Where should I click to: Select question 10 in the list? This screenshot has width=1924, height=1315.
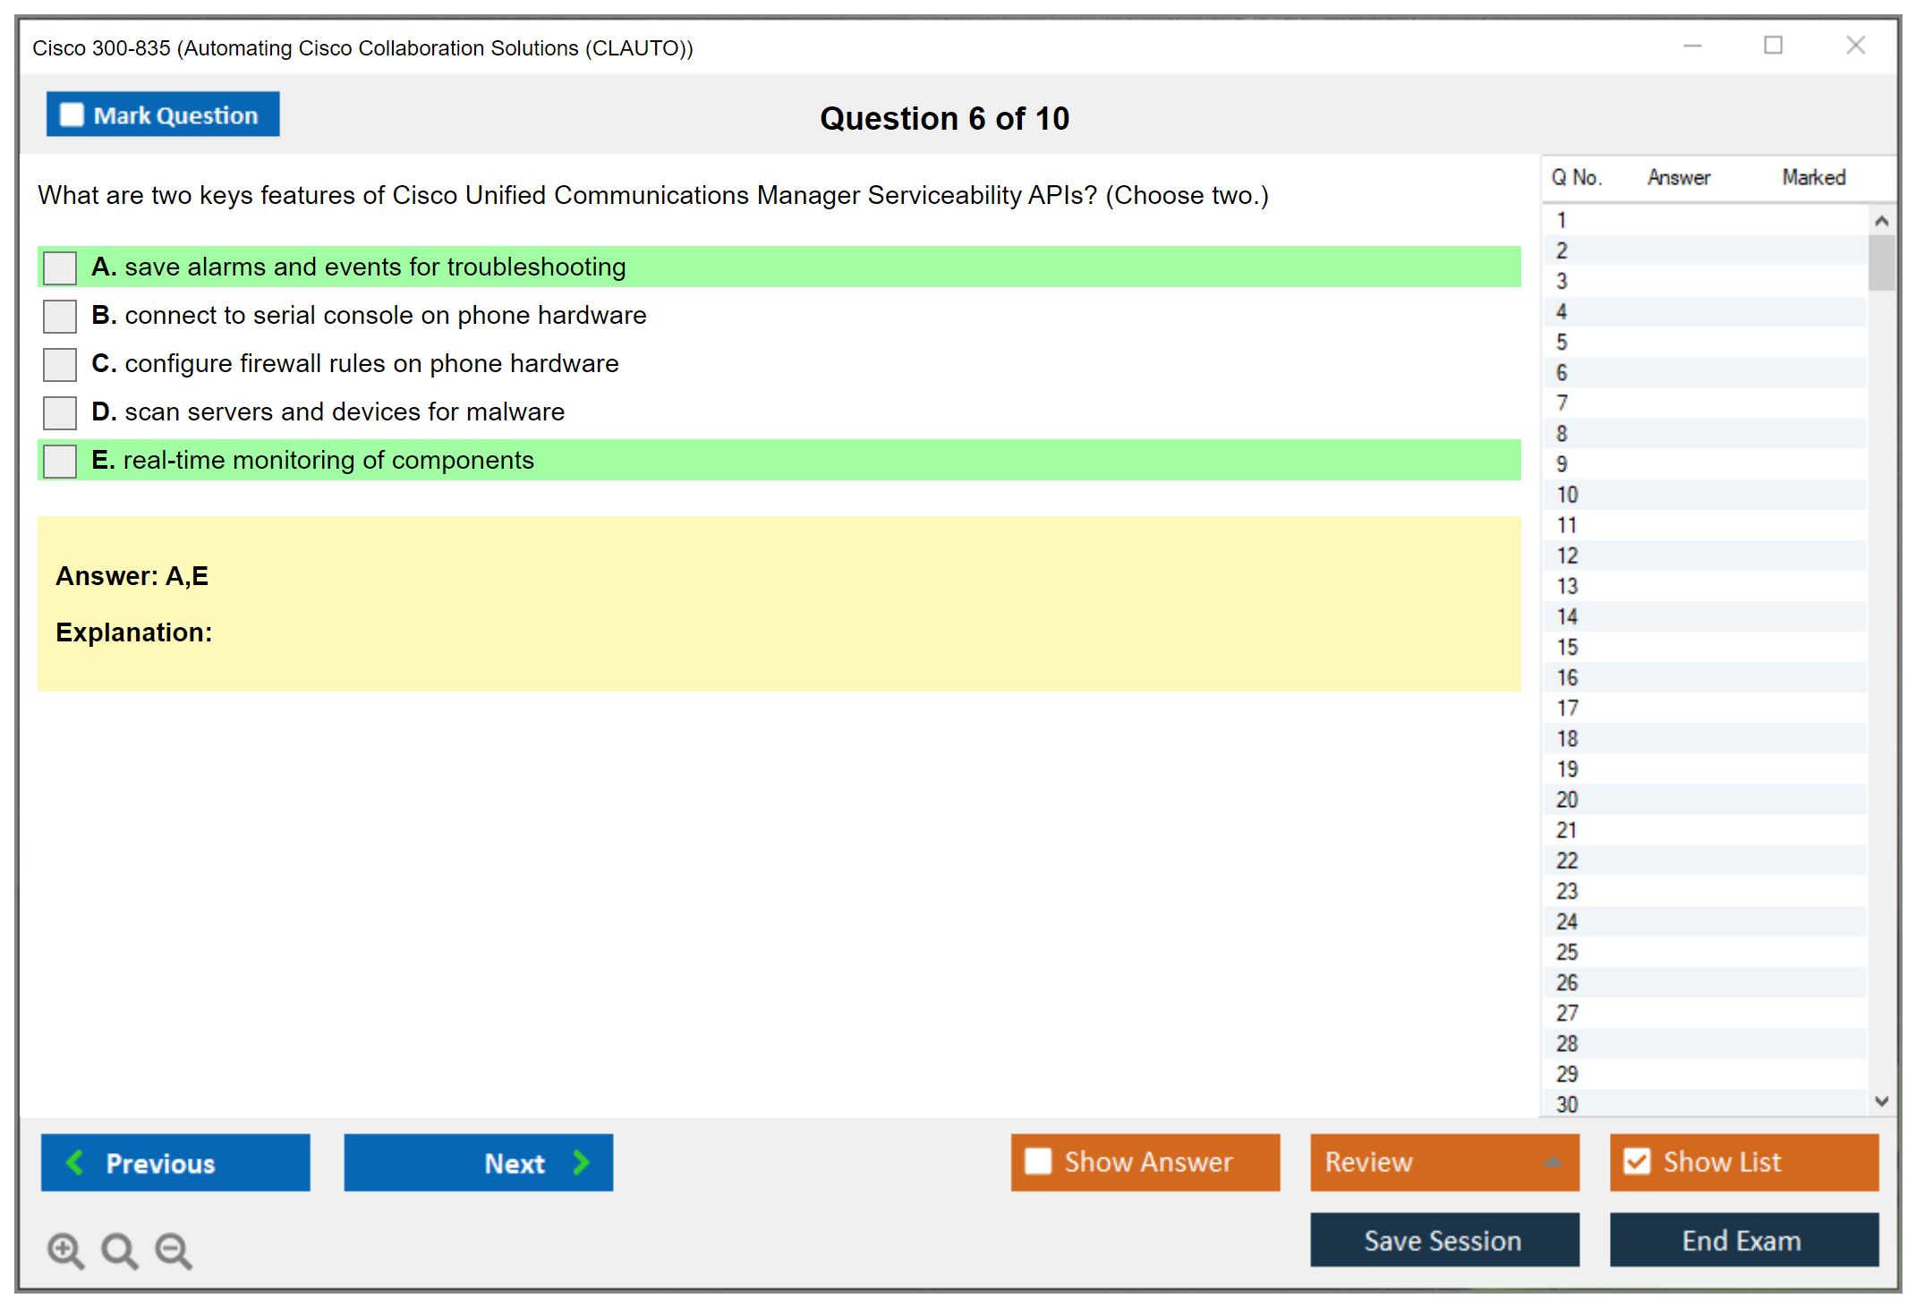point(1567,495)
